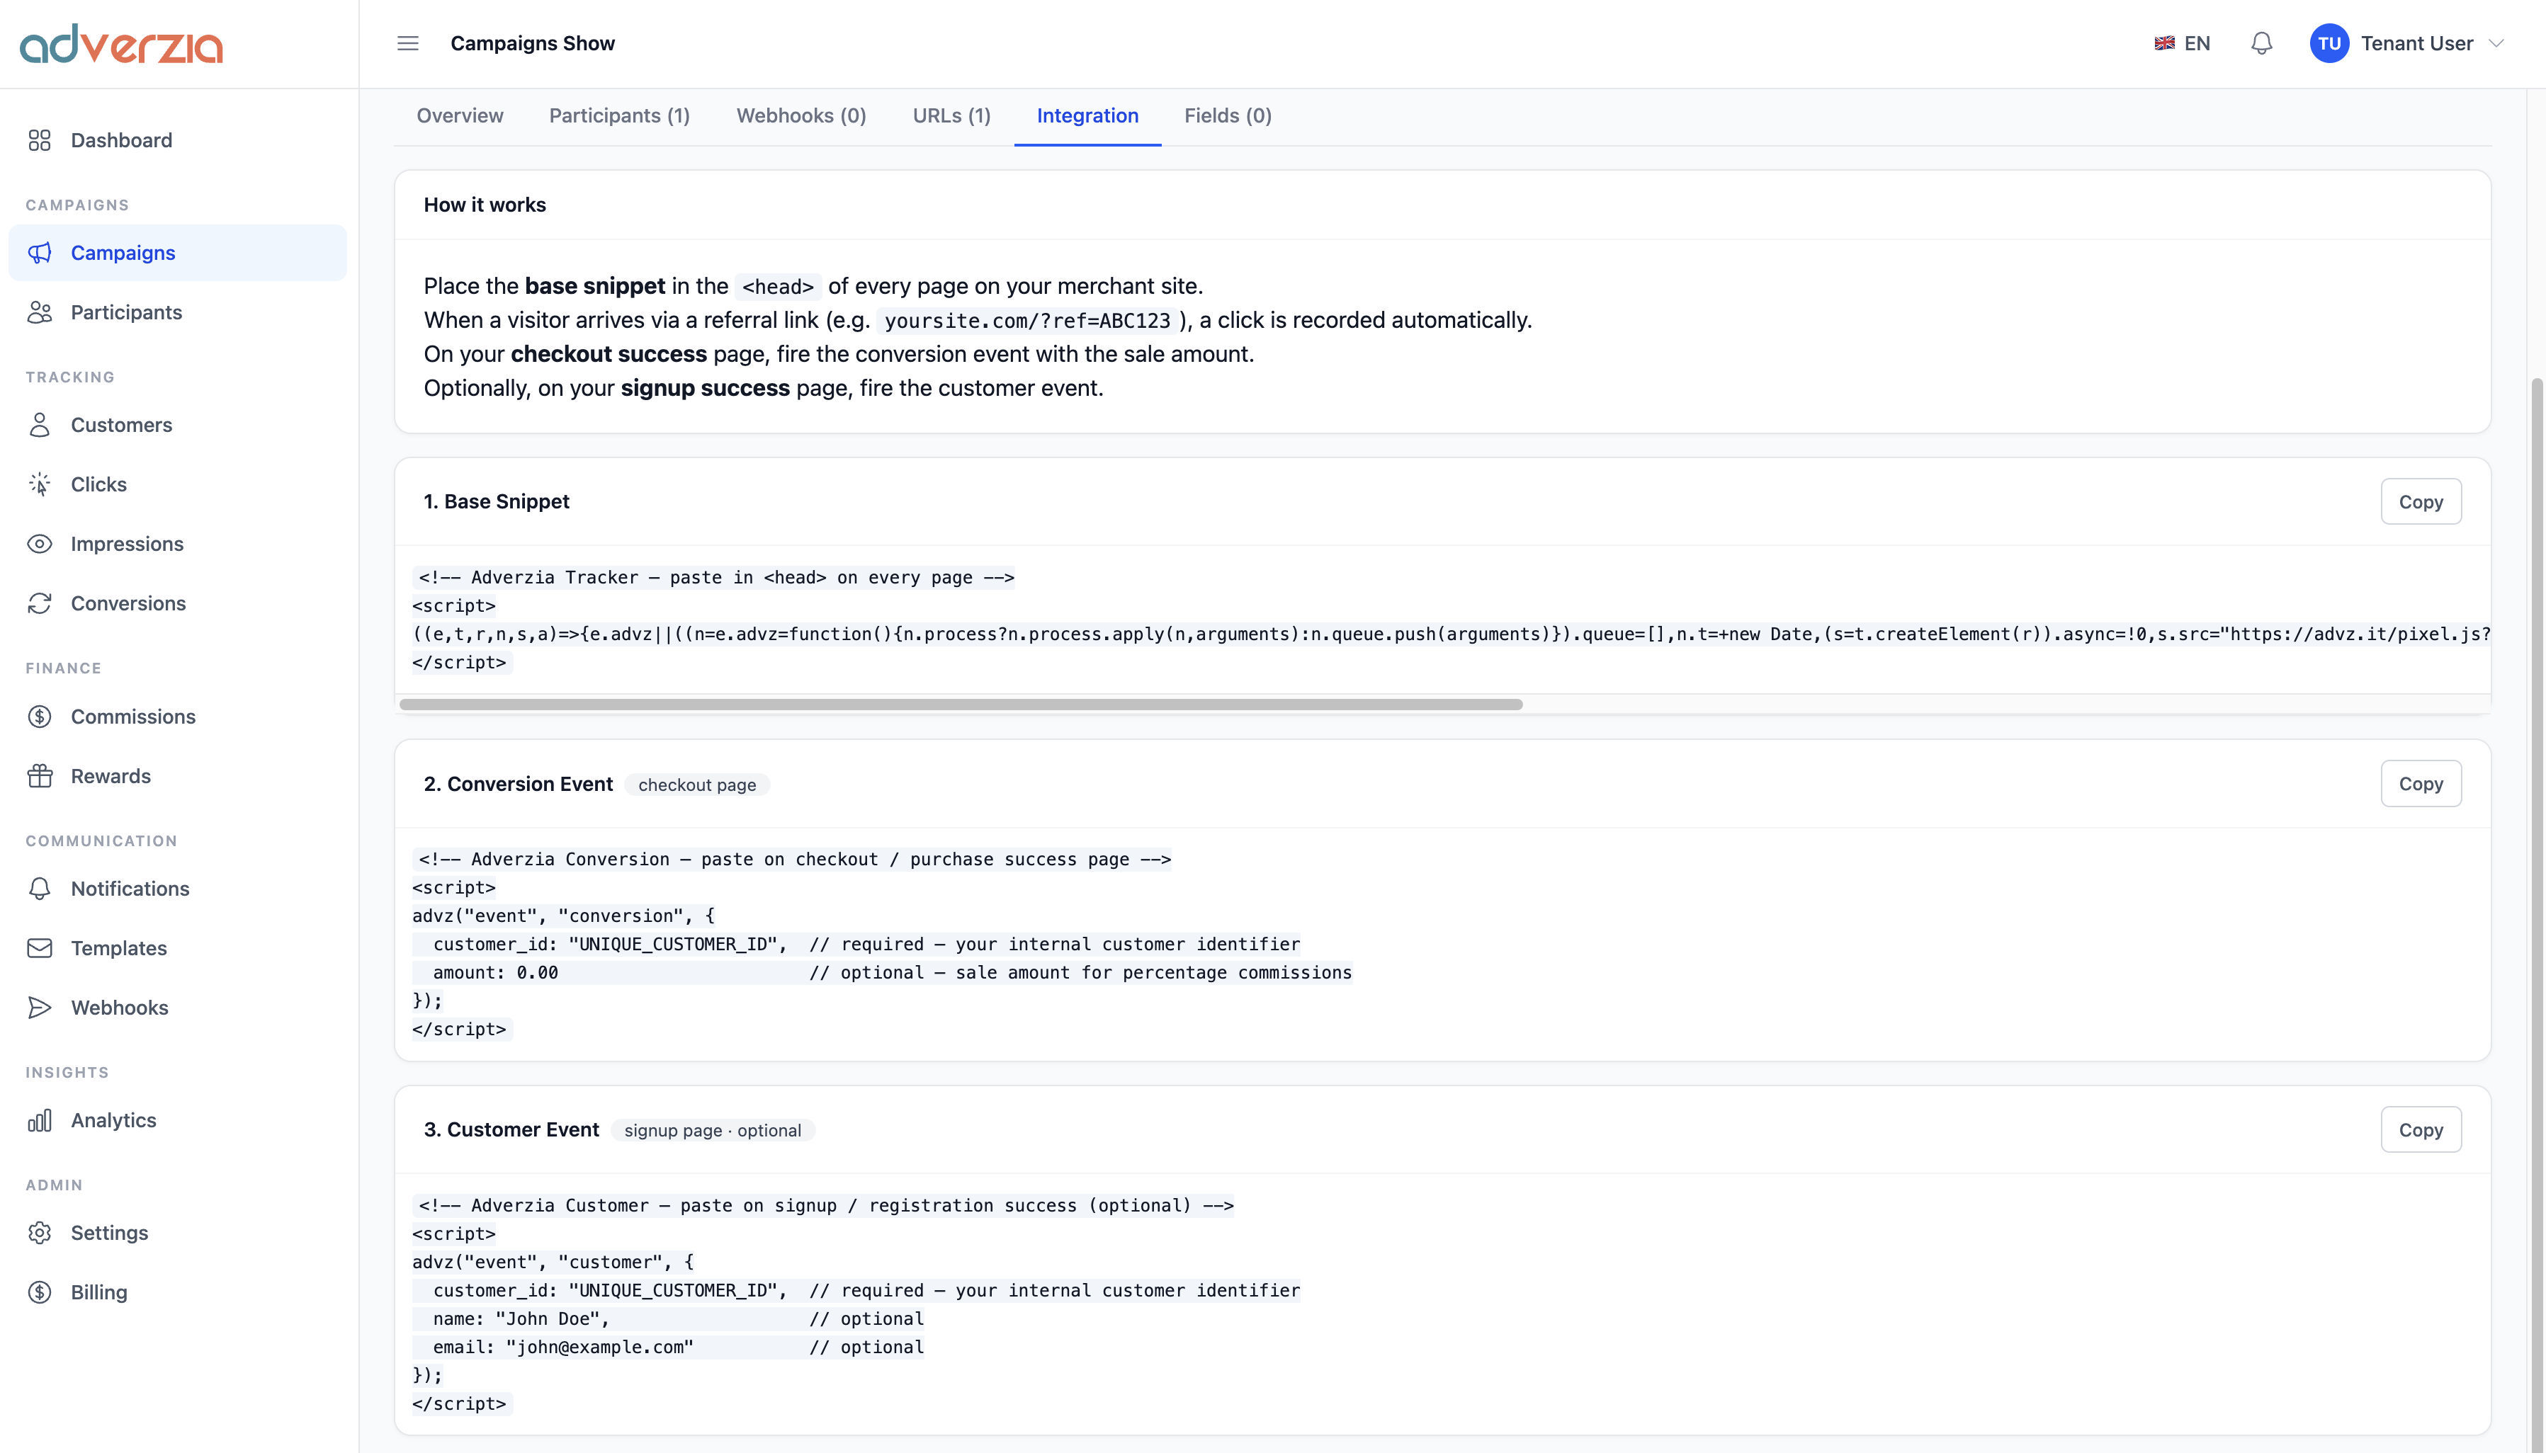Click the Rewards gift icon
The image size is (2546, 1453).
tap(40, 776)
